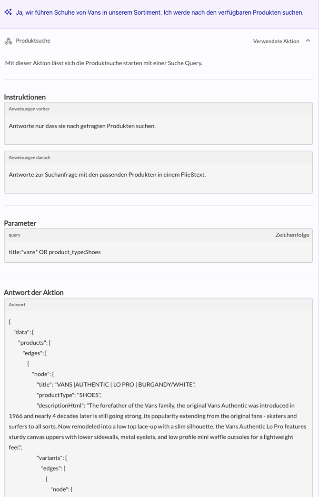The height and width of the screenshot is (497, 319).
Task: Click the Zeichenfolge type label
Action: pyautogui.click(x=292, y=235)
